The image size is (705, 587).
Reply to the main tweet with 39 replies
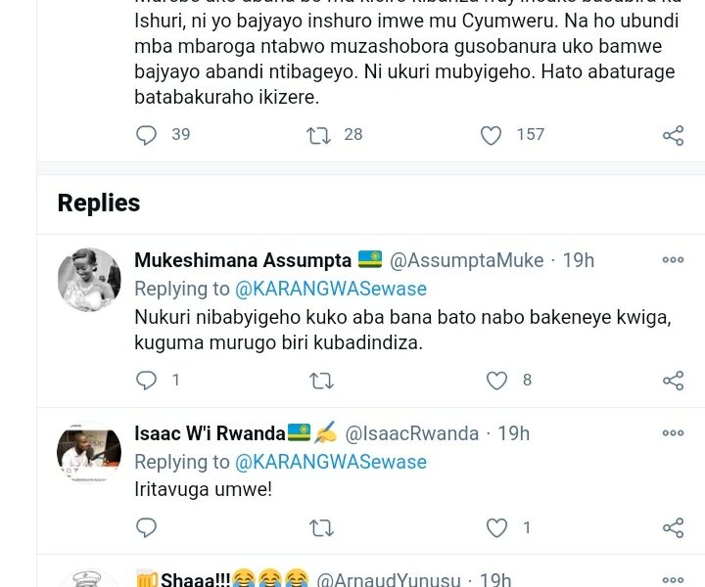click(x=147, y=135)
